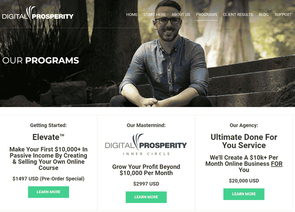Click the $1497 USD Pre-Order Special text

tap(48, 179)
